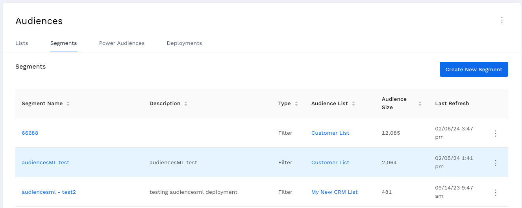Open row options for audiencesml - test2
The height and width of the screenshot is (208, 522).
[495, 193]
